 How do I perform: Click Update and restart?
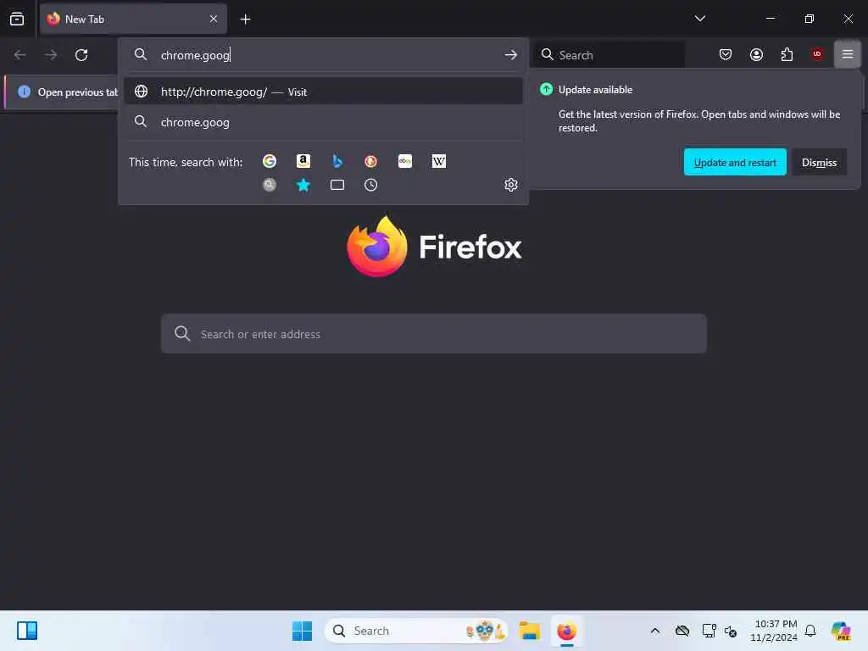click(735, 162)
